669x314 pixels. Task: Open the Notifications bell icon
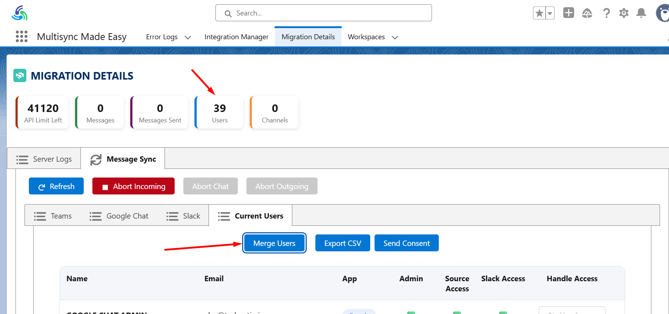[641, 13]
